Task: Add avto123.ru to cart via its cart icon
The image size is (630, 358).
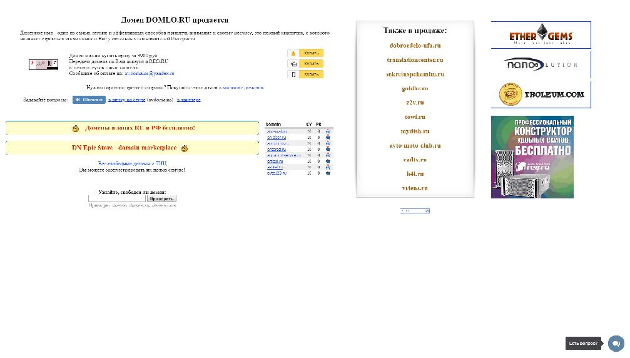Action: click(328, 173)
